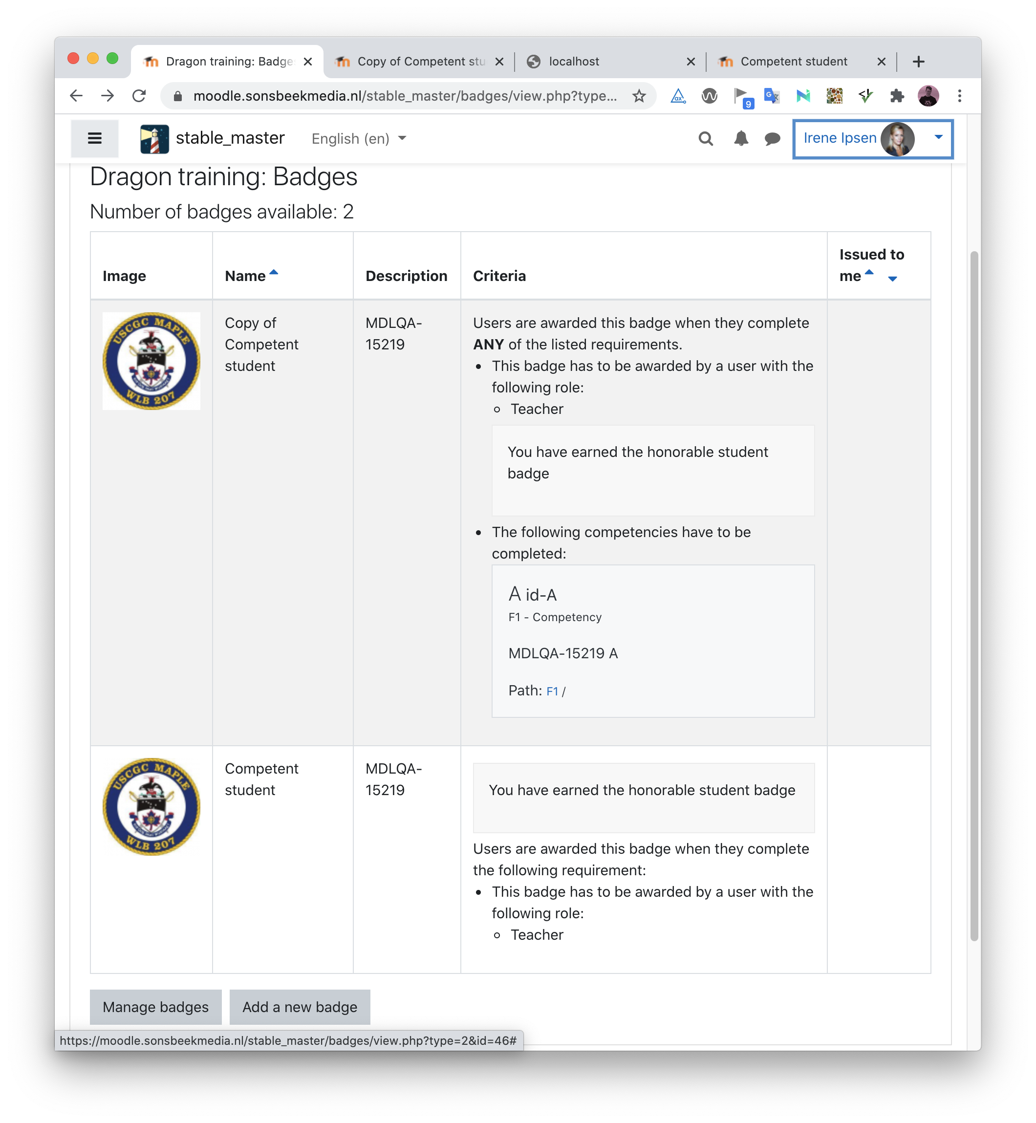The image size is (1036, 1123).
Task: Bookmark this page with the star icon
Action: coord(639,96)
